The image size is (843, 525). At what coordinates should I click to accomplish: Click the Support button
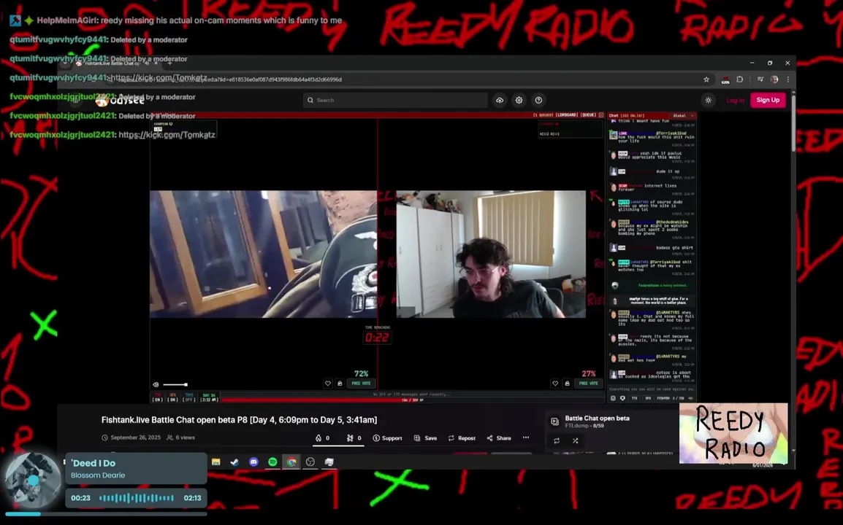[x=387, y=438]
